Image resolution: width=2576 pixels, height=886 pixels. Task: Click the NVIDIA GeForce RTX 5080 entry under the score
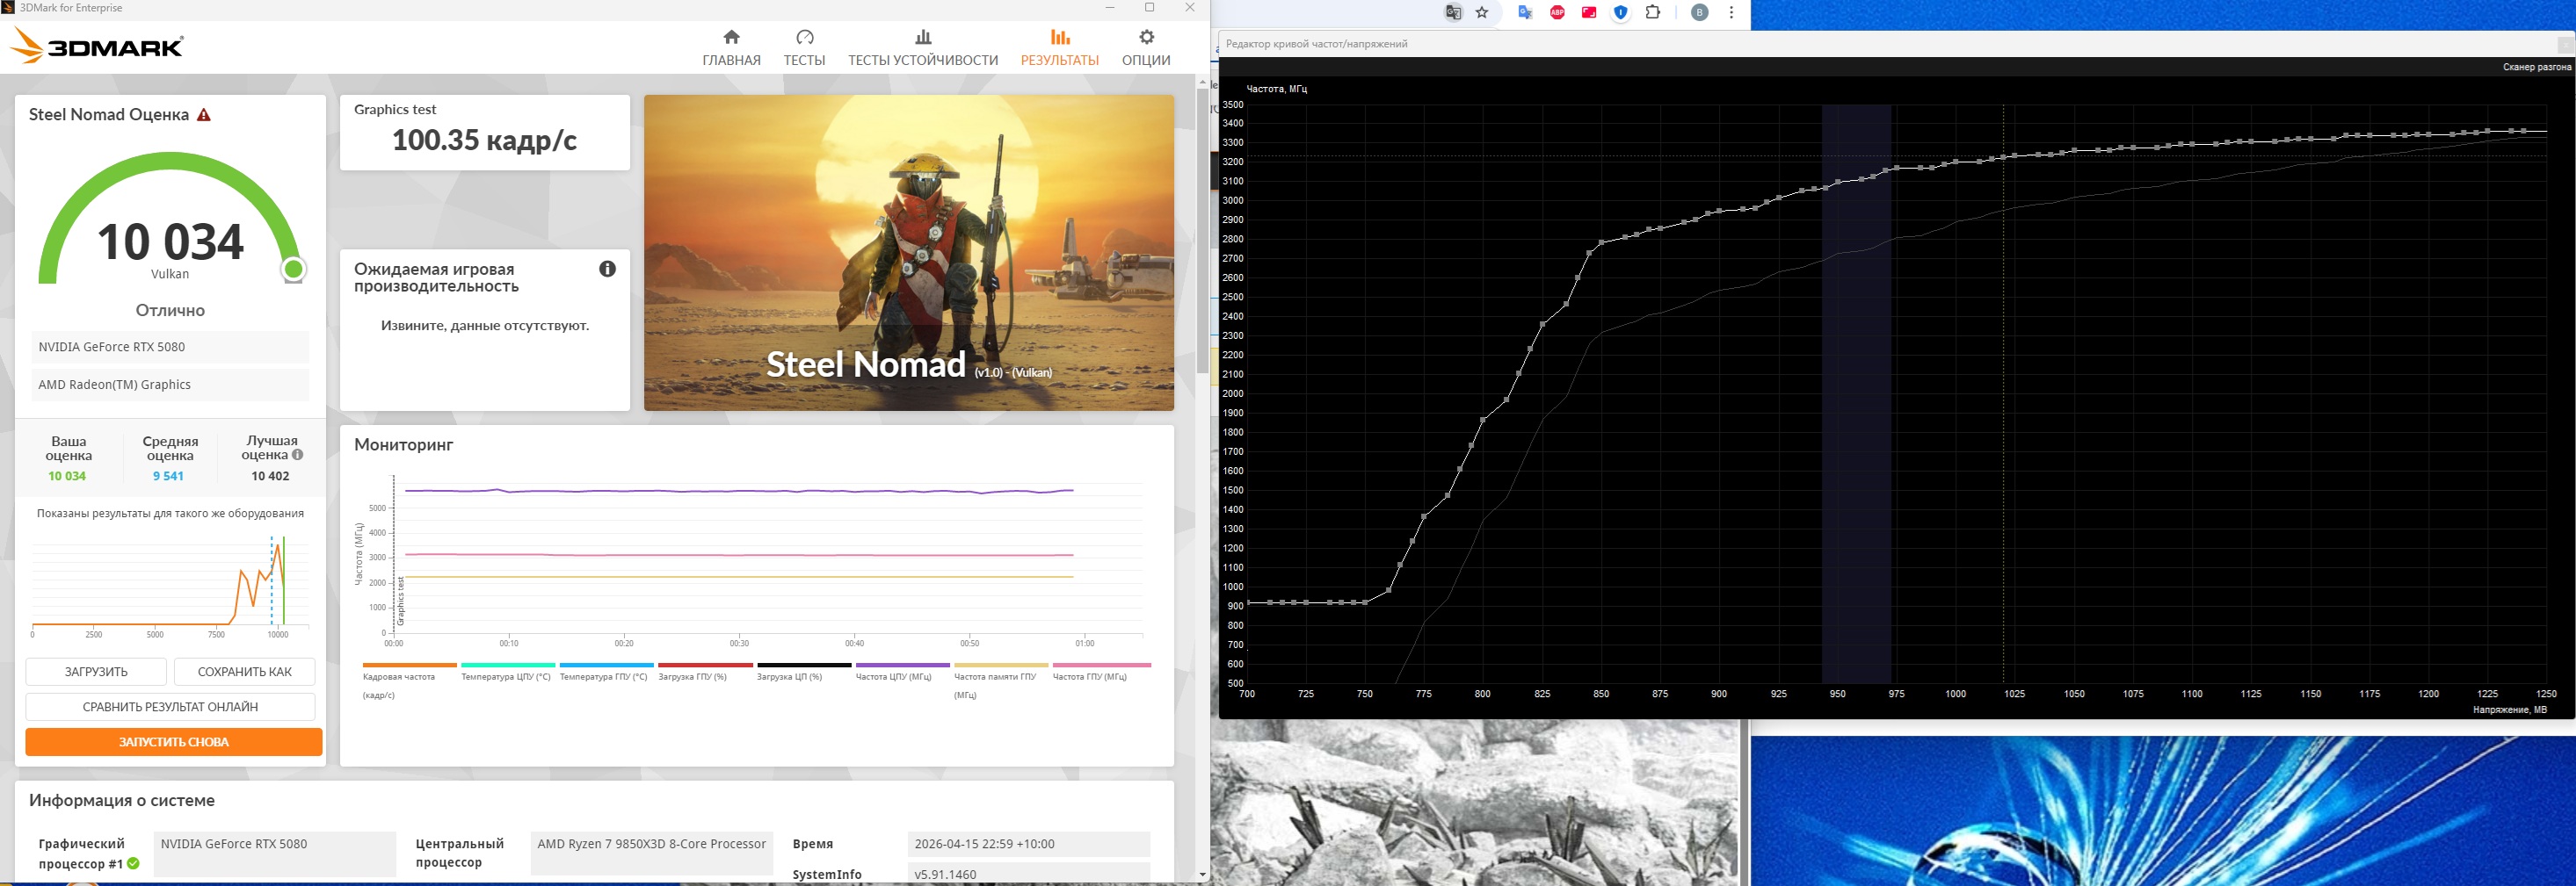tap(170, 347)
